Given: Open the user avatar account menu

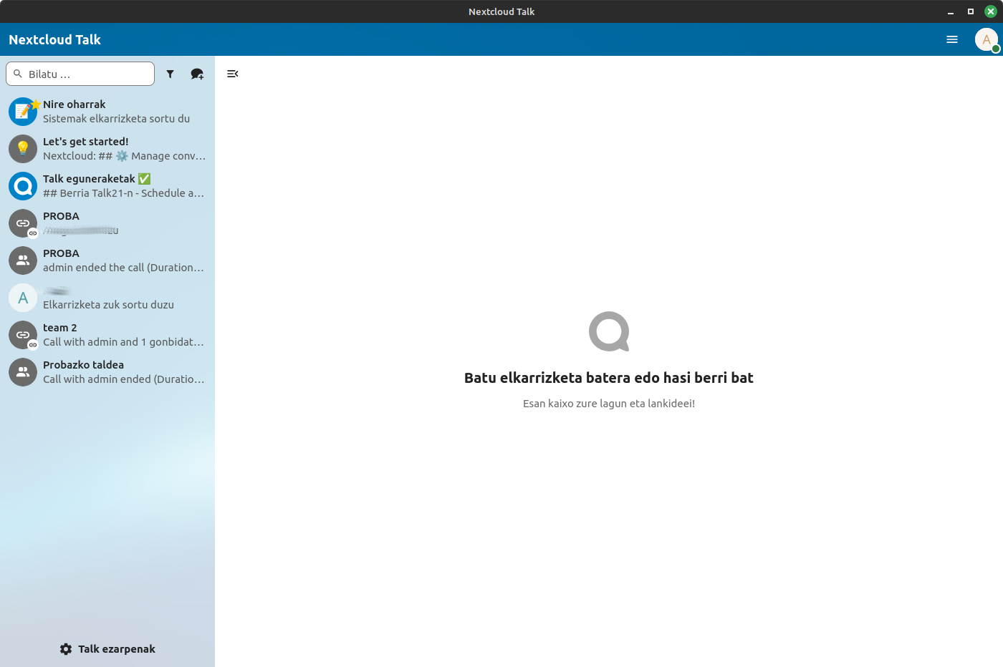Looking at the screenshot, I should click(x=987, y=39).
